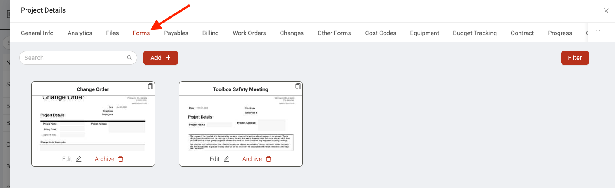Switch to the Cost Codes tab

(380, 33)
